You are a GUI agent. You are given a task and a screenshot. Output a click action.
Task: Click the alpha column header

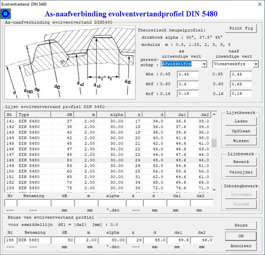111,115
